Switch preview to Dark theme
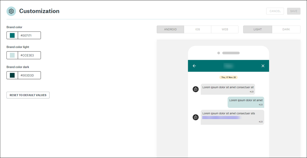 286,29
